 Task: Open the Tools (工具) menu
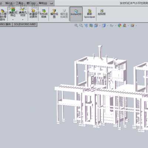[19, 3]
